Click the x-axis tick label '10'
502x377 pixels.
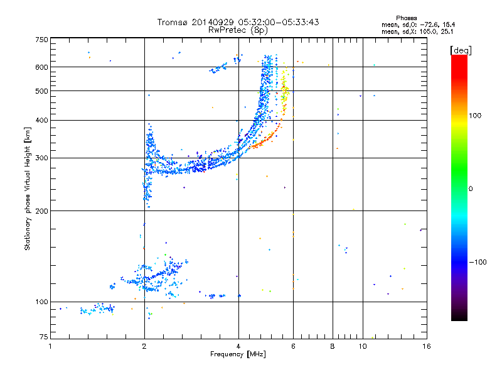coord(363,346)
